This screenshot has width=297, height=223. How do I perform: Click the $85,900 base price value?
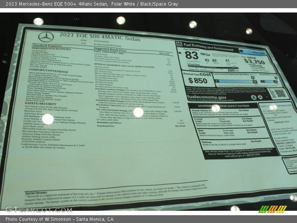click(164, 54)
